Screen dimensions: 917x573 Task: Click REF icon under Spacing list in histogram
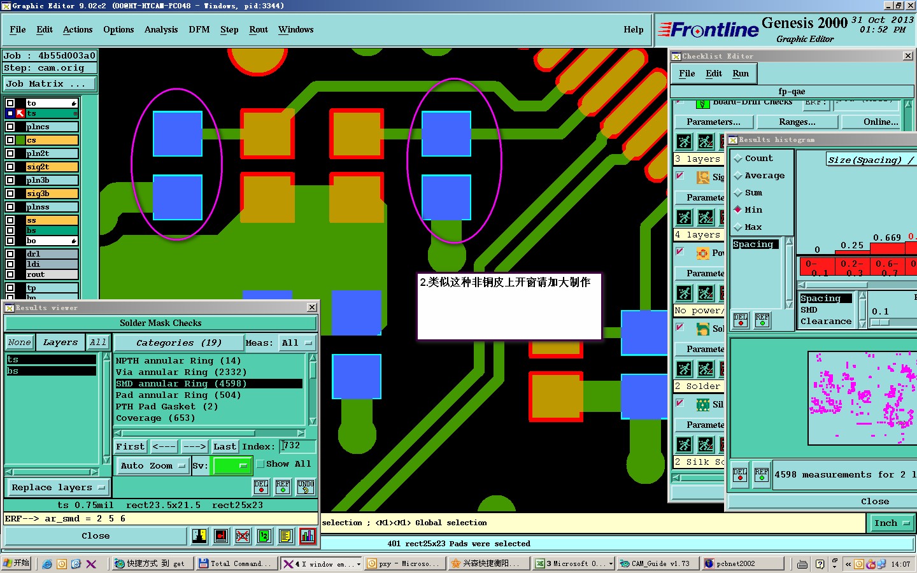click(x=762, y=320)
